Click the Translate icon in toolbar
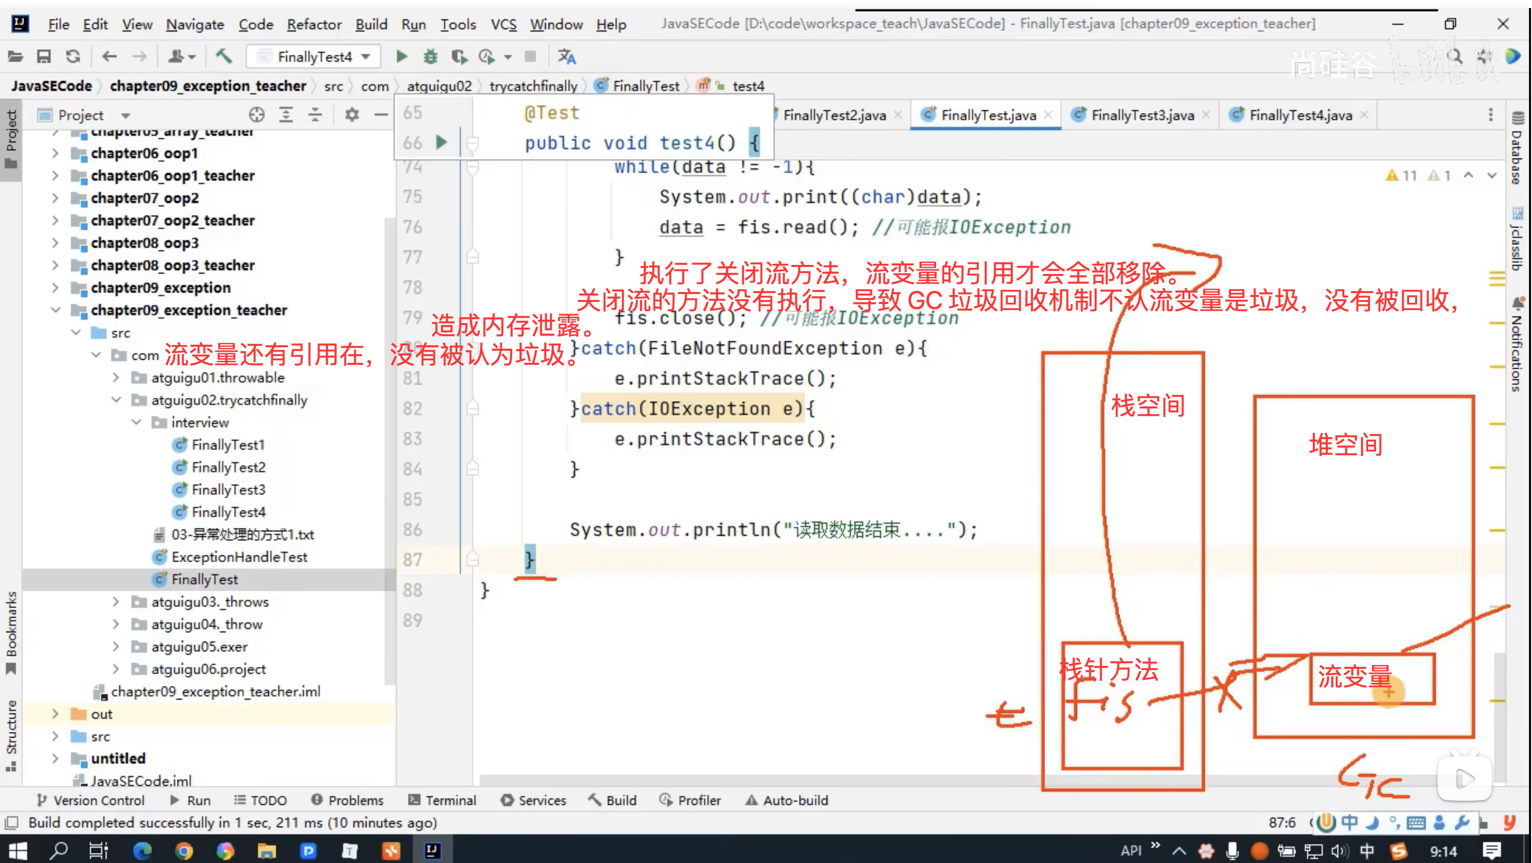This screenshot has height=863, width=1532. 566,57
